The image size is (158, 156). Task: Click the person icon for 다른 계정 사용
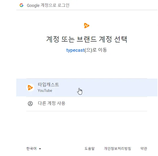30,104
